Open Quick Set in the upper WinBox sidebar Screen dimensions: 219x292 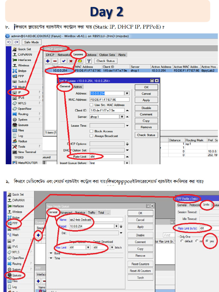point(24,49)
